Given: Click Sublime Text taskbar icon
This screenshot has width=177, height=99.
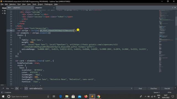Looking at the screenshot, I should (x=92, y=97).
